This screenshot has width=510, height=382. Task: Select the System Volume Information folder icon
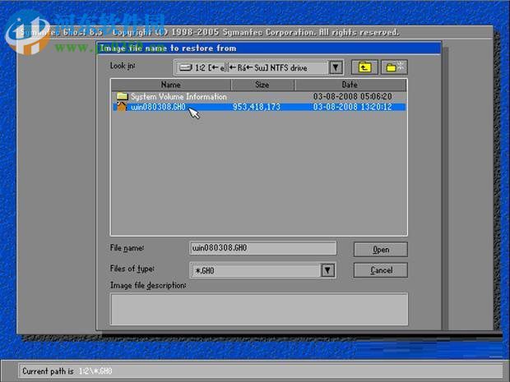[x=123, y=96]
